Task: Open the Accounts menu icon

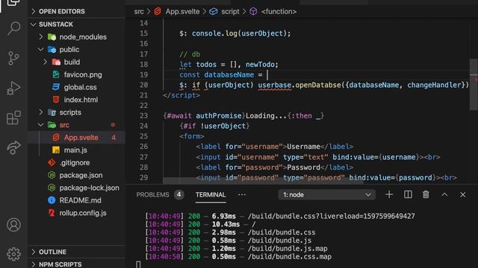Action: 13,225
